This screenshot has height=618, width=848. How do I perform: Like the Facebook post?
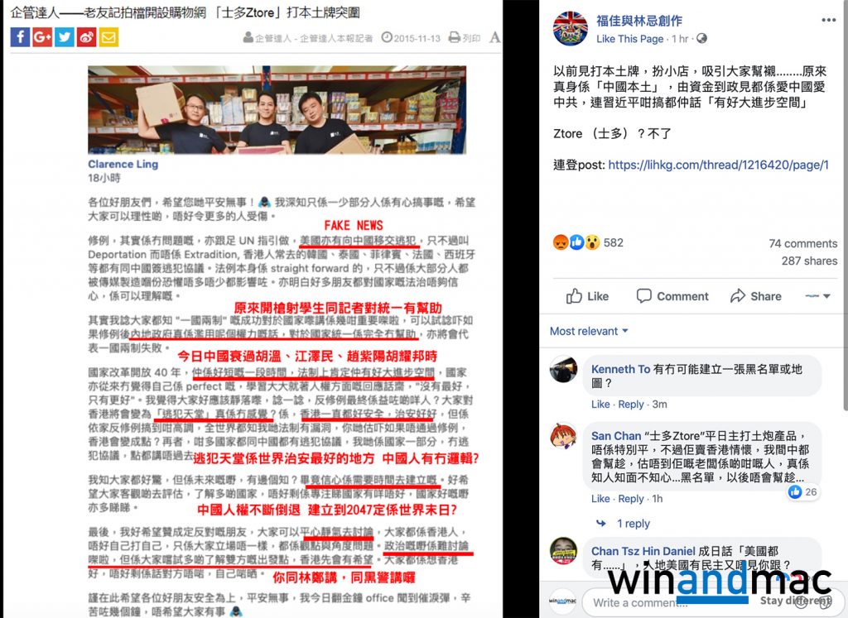[x=587, y=296]
